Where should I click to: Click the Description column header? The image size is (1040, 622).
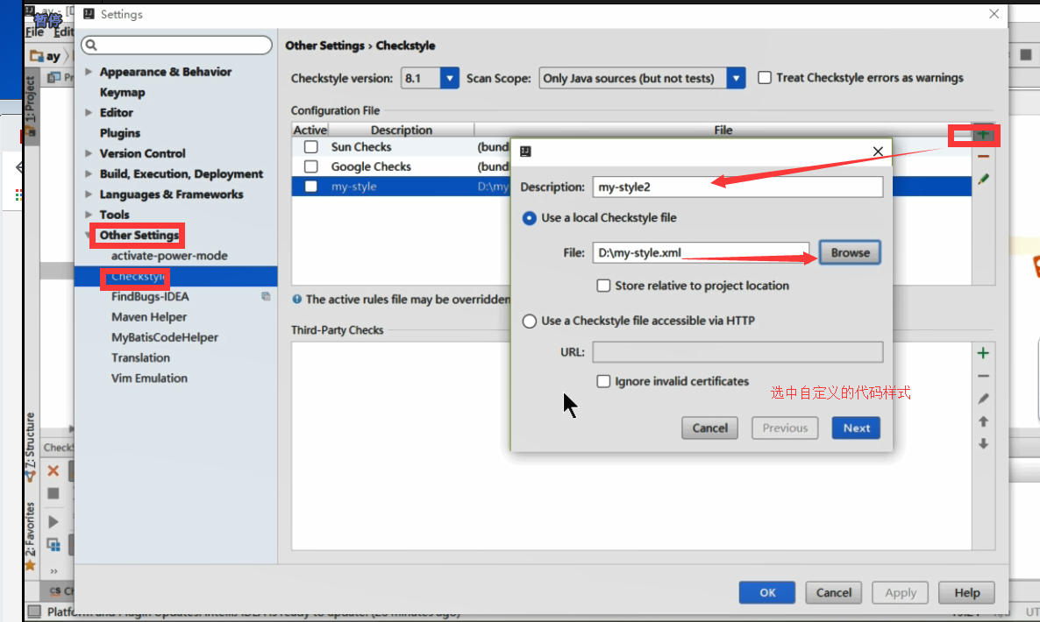click(x=402, y=130)
